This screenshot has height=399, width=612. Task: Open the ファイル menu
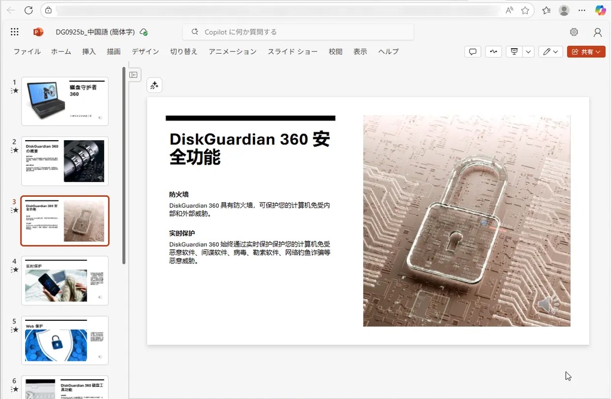coord(27,51)
